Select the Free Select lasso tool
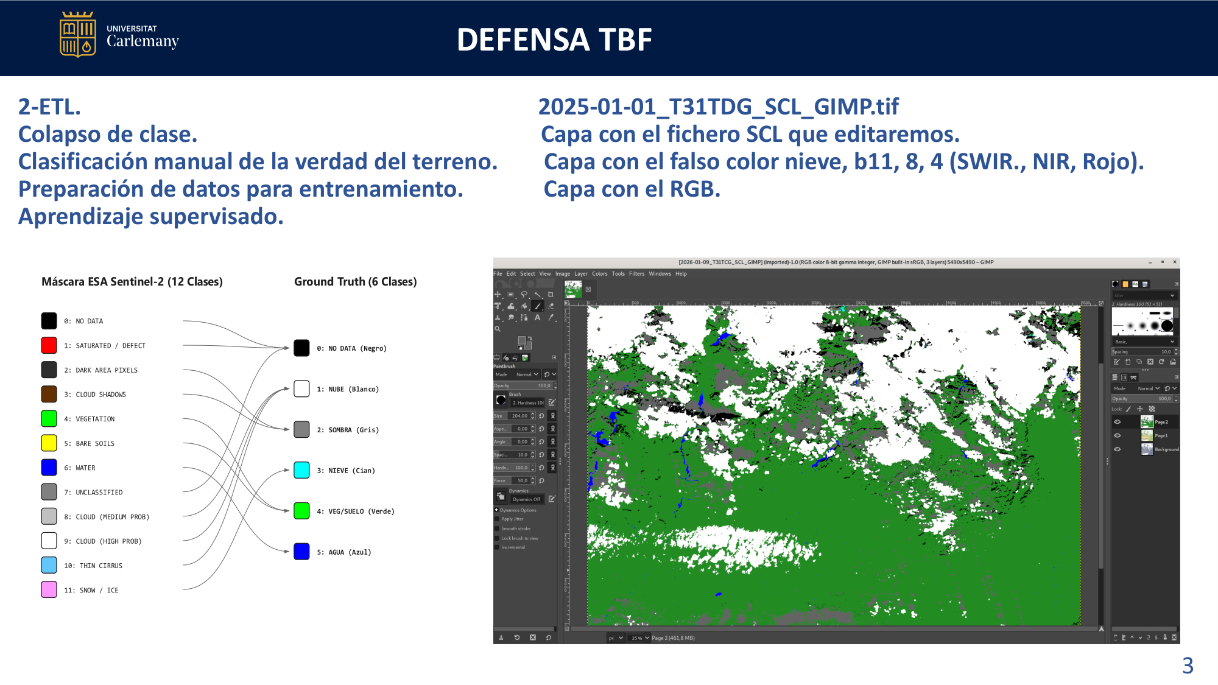The height and width of the screenshot is (685, 1218). pos(524,294)
